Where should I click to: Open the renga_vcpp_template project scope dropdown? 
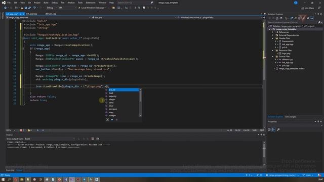click(x=49, y=18)
